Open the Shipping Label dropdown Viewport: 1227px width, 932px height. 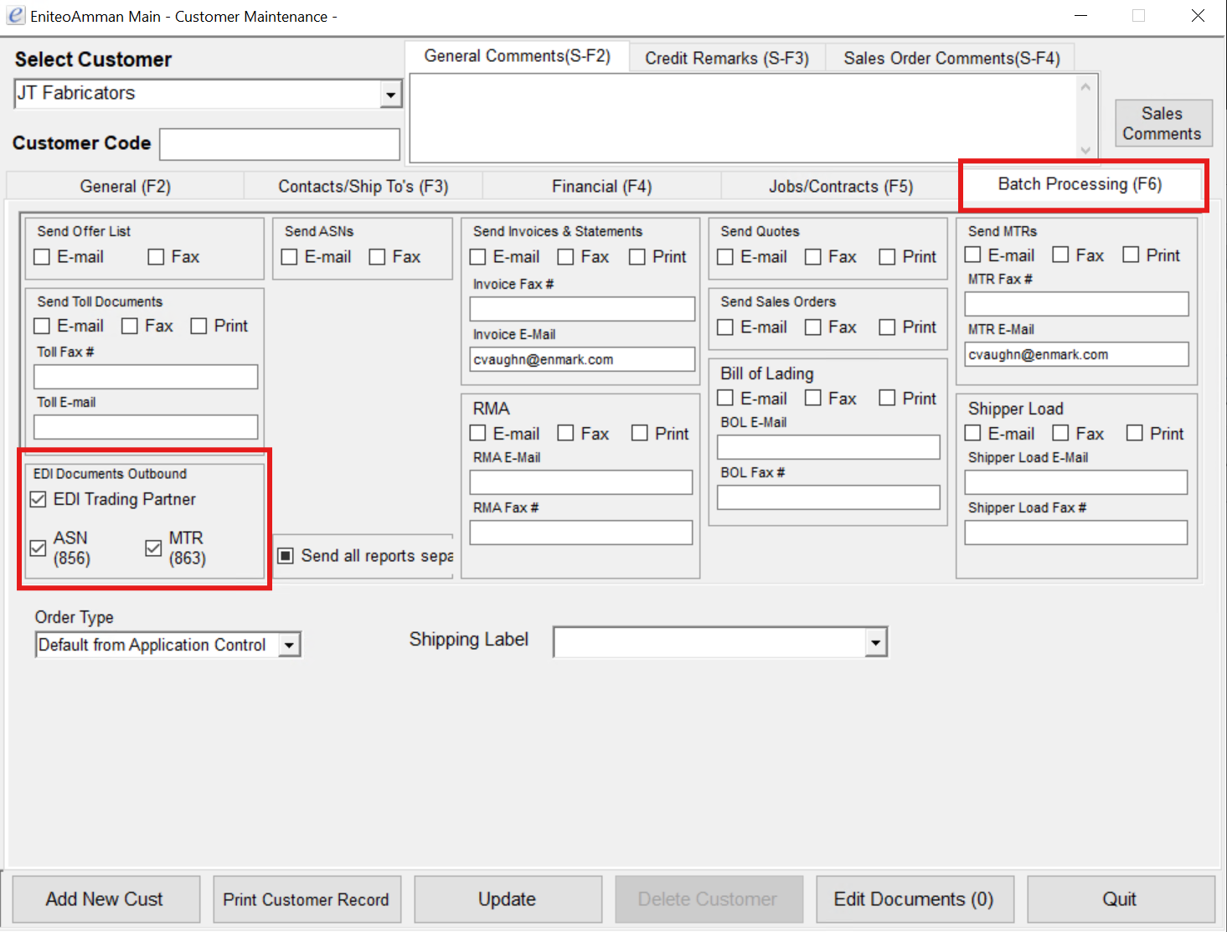point(875,642)
